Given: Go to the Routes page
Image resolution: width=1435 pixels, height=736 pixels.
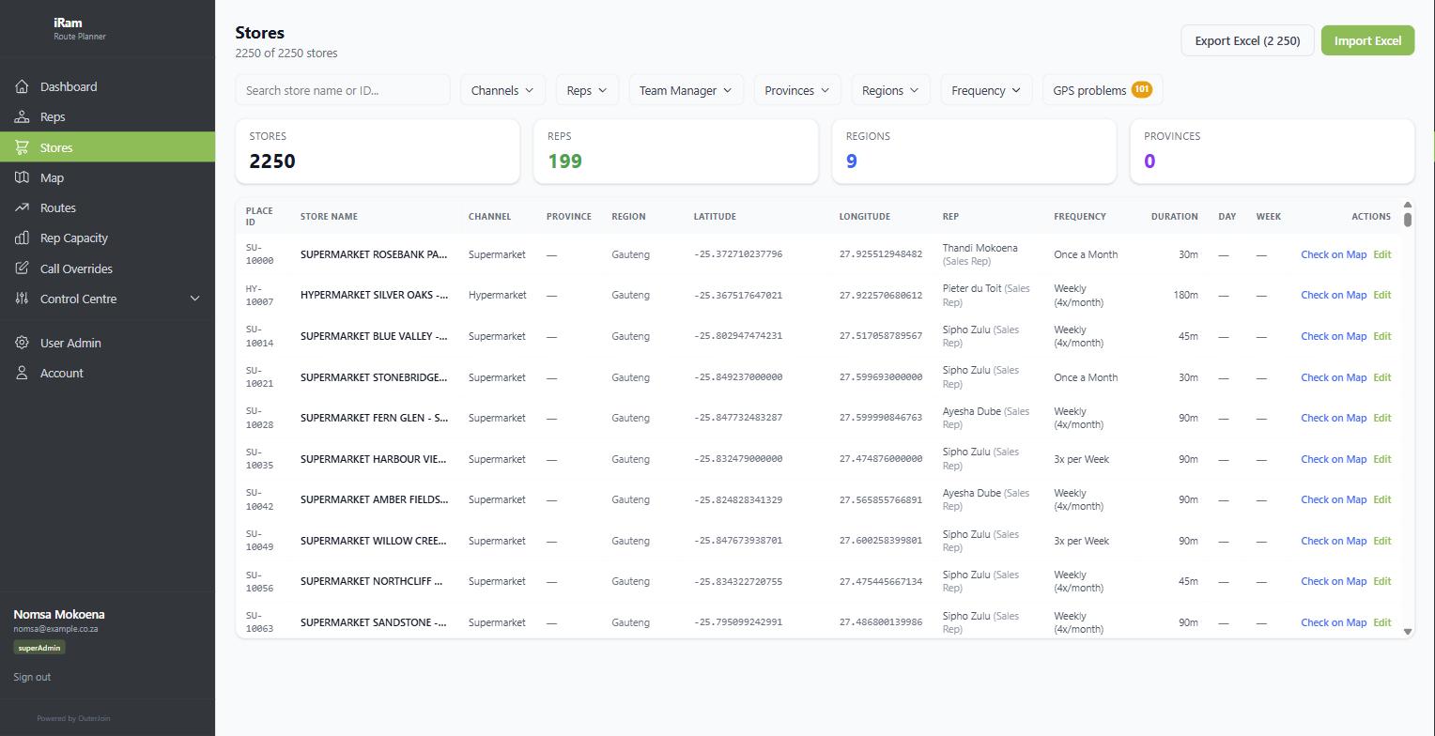Looking at the screenshot, I should pyautogui.click(x=107, y=208).
